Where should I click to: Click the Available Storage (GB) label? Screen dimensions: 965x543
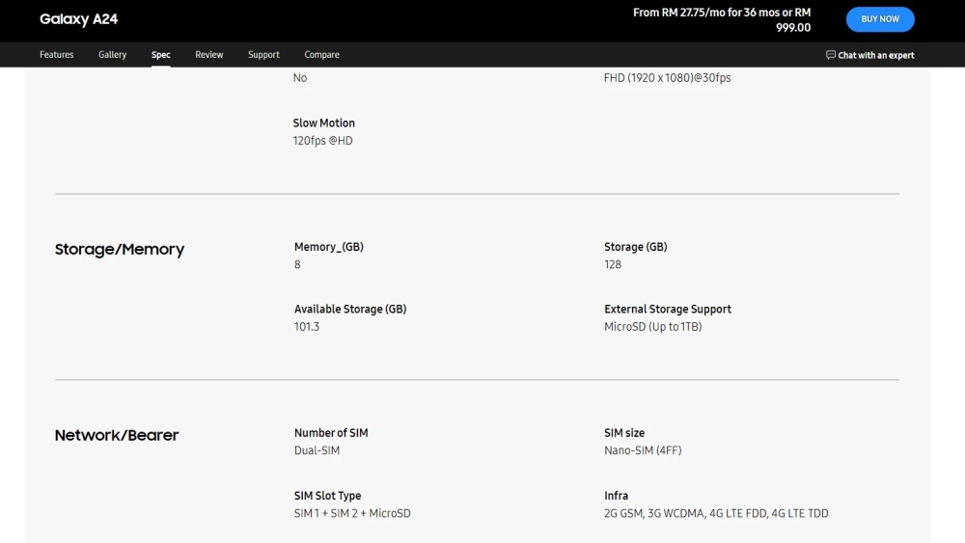pyautogui.click(x=350, y=310)
